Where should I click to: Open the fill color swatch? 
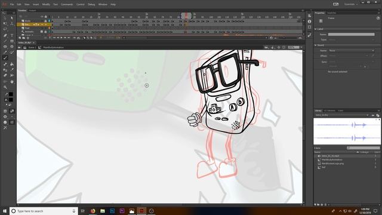click(11, 100)
